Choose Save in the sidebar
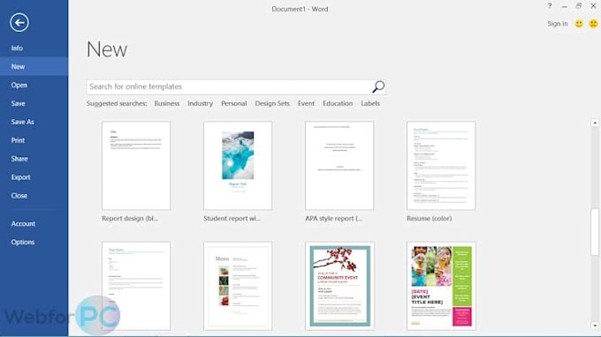The height and width of the screenshot is (337, 601). point(18,103)
